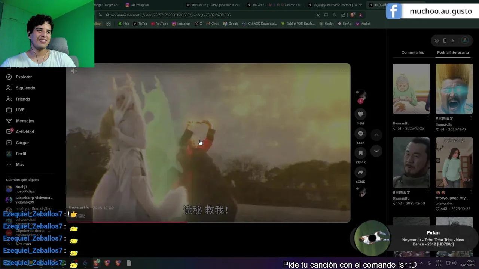The height and width of the screenshot is (269, 479).
Task: Click thomastfu username below old woman video
Action: tap(401, 123)
